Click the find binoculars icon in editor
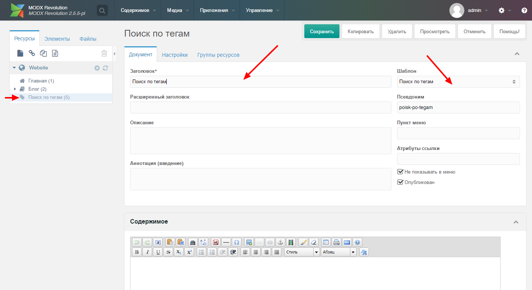Image resolution: width=532 pixels, height=290 pixels. tap(193, 242)
